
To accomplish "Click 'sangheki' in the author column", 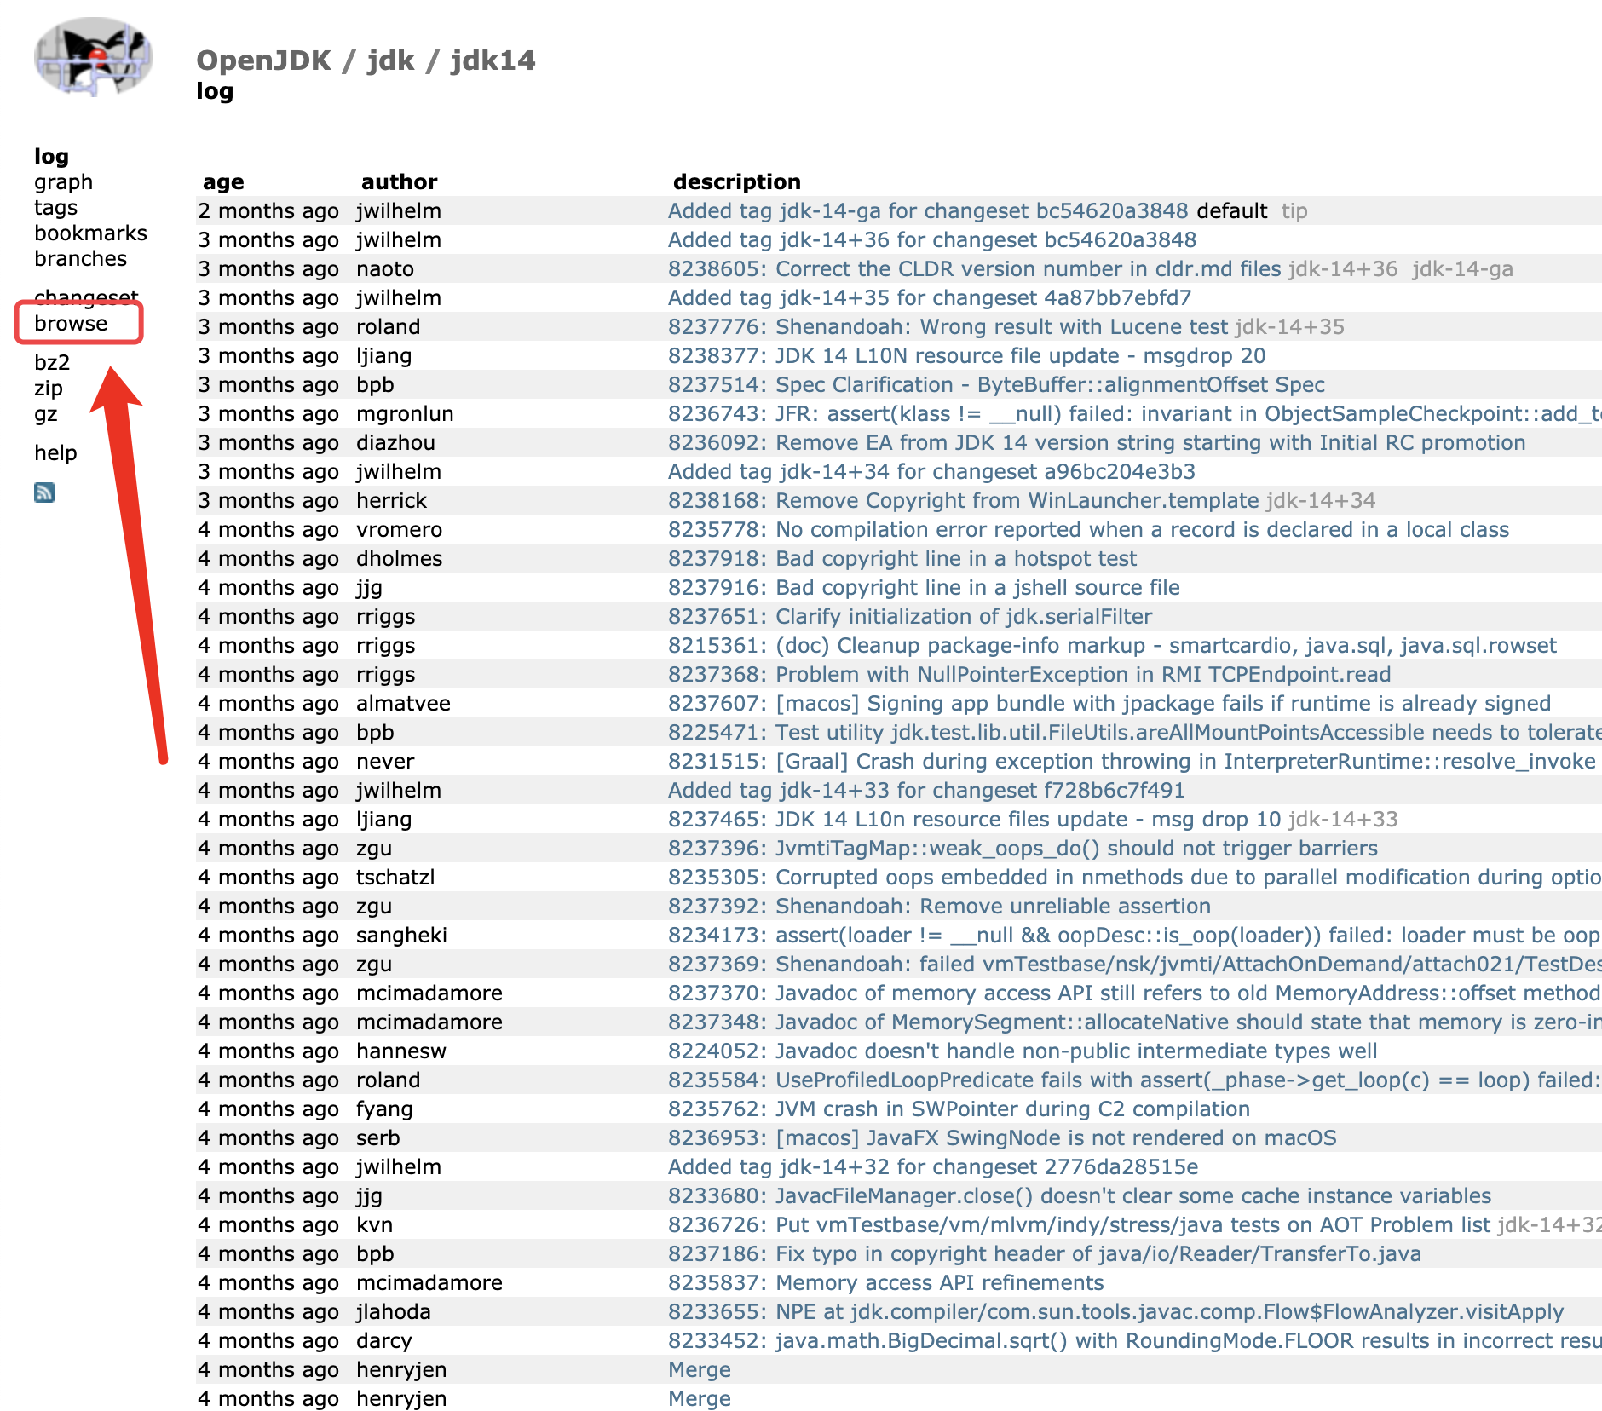I will tap(401, 936).
